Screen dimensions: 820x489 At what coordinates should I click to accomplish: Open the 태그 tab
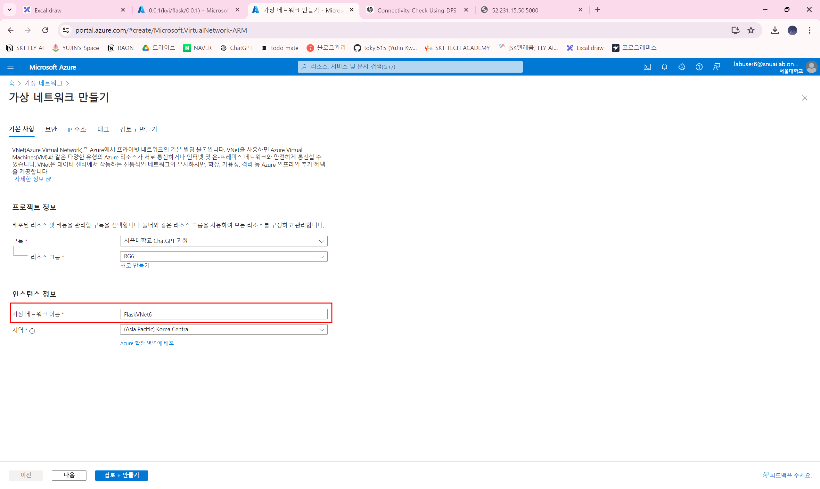(103, 129)
